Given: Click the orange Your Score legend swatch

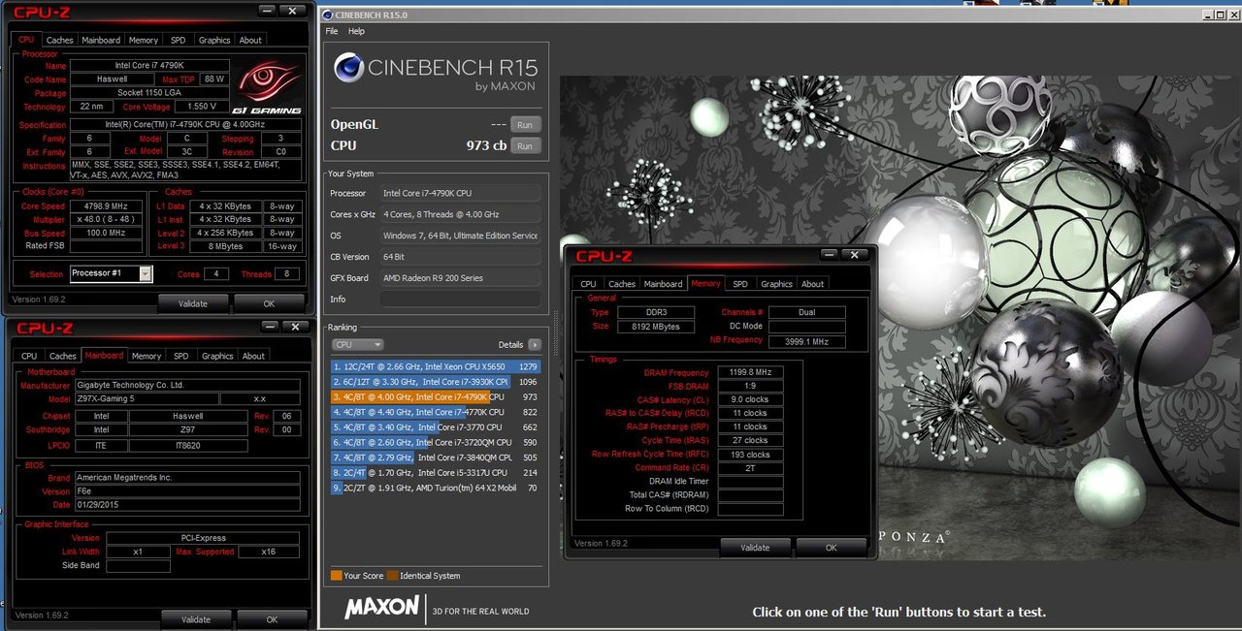Looking at the screenshot, I should 336,576.
